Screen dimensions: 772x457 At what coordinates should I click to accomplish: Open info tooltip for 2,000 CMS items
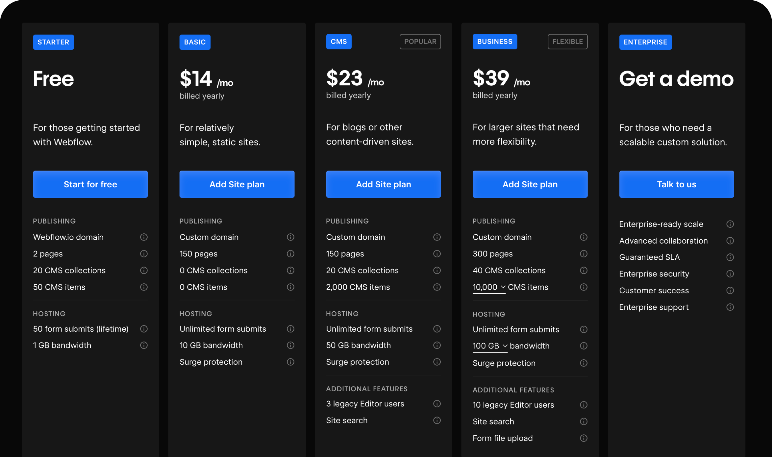tap(437, 287)
